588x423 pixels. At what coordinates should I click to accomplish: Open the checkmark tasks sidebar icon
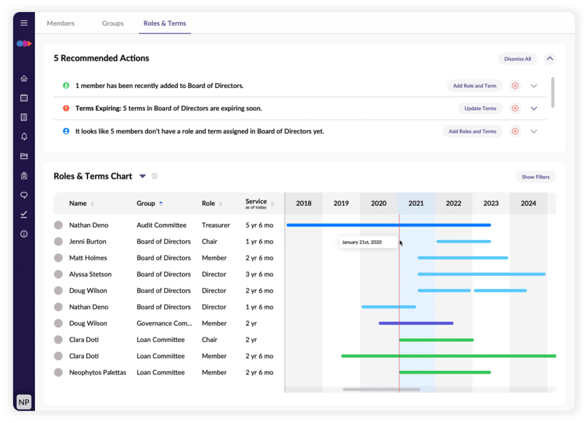(24, 215)
